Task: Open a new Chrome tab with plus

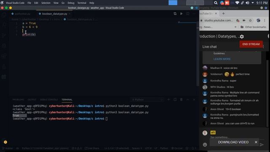Action: click(x=223, y=14)
